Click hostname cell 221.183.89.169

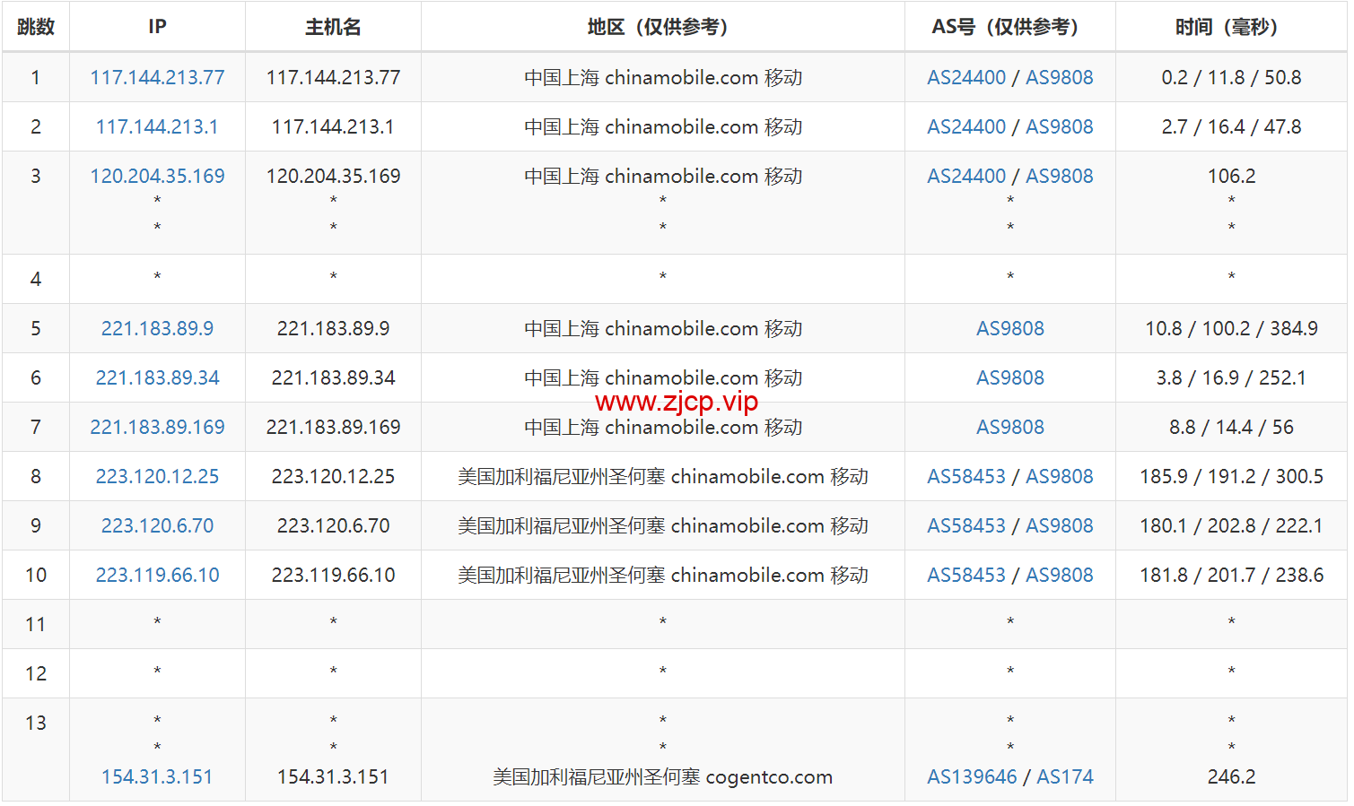tap(333, 428)
